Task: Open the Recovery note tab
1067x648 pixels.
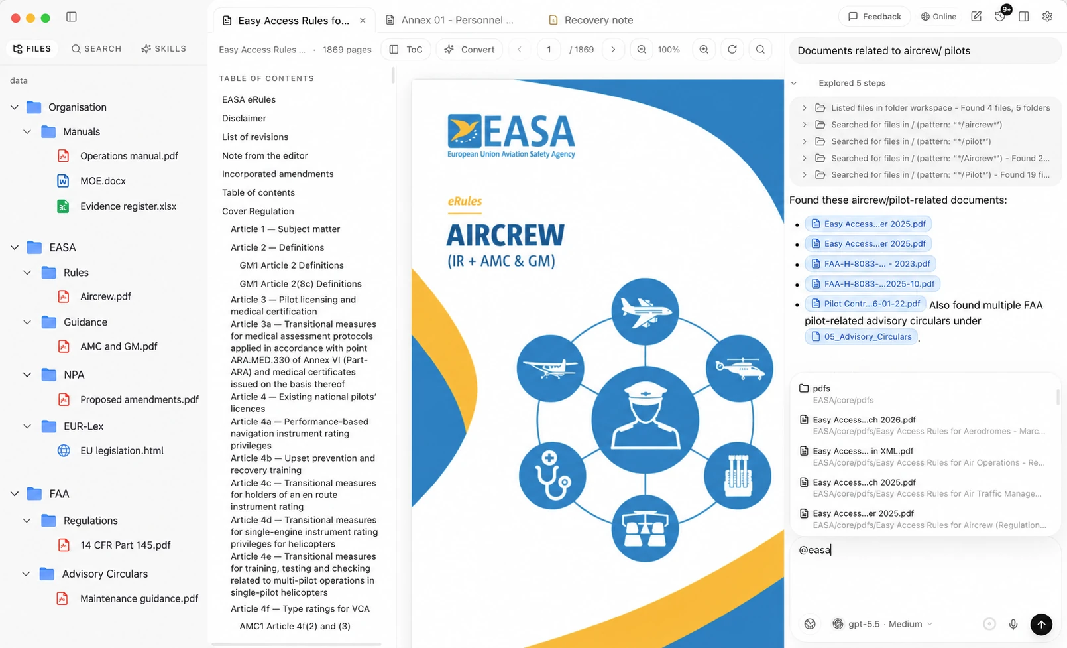Action: pyautogui.click(x=590, y=20)
